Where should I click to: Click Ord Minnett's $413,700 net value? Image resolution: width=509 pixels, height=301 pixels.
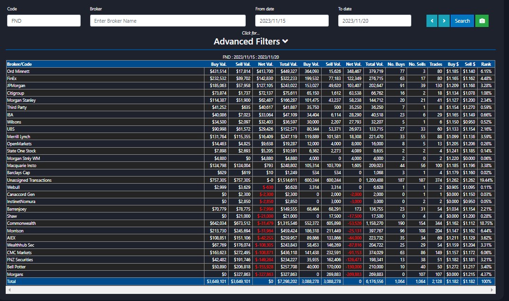[x=265, y=71]
